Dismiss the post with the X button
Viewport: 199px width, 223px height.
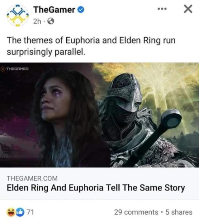pos(188,9)
